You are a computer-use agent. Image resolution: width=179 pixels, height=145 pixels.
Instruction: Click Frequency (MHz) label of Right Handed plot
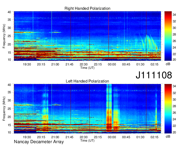click(4, 36)
